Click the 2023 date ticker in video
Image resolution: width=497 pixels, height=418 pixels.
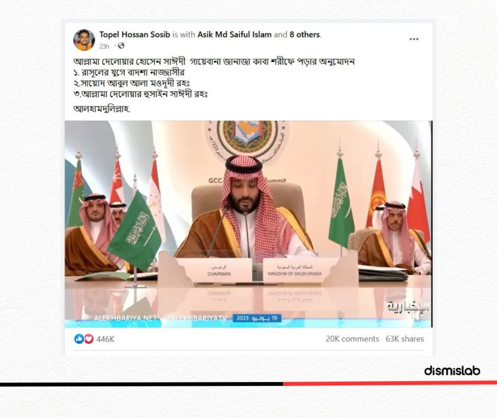tap(257, 318)
